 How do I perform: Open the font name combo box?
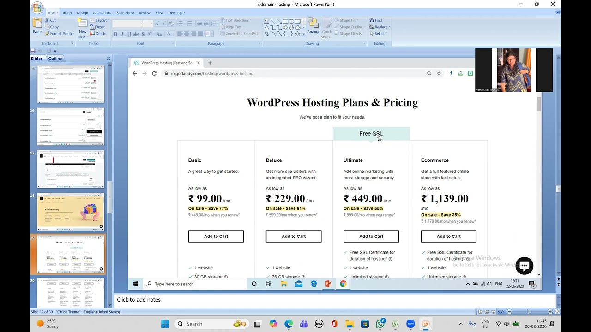pyautogui.click(x=127, y=23)
